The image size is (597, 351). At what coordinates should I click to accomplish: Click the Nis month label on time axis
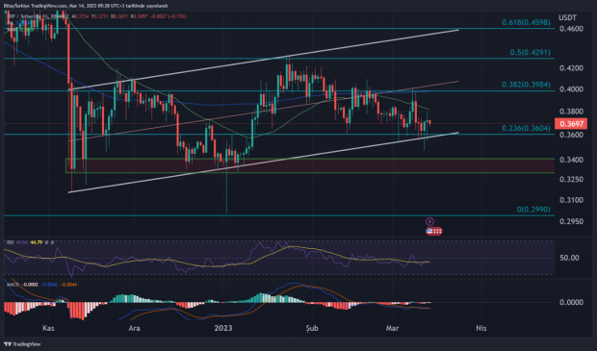(481, 328)
